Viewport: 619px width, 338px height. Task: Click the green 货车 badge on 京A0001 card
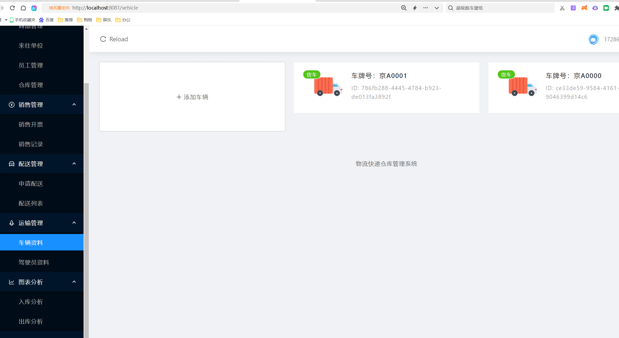312,74
